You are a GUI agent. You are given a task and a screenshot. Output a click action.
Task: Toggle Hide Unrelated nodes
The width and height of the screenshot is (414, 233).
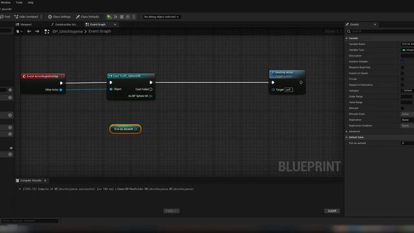point(26,17)
